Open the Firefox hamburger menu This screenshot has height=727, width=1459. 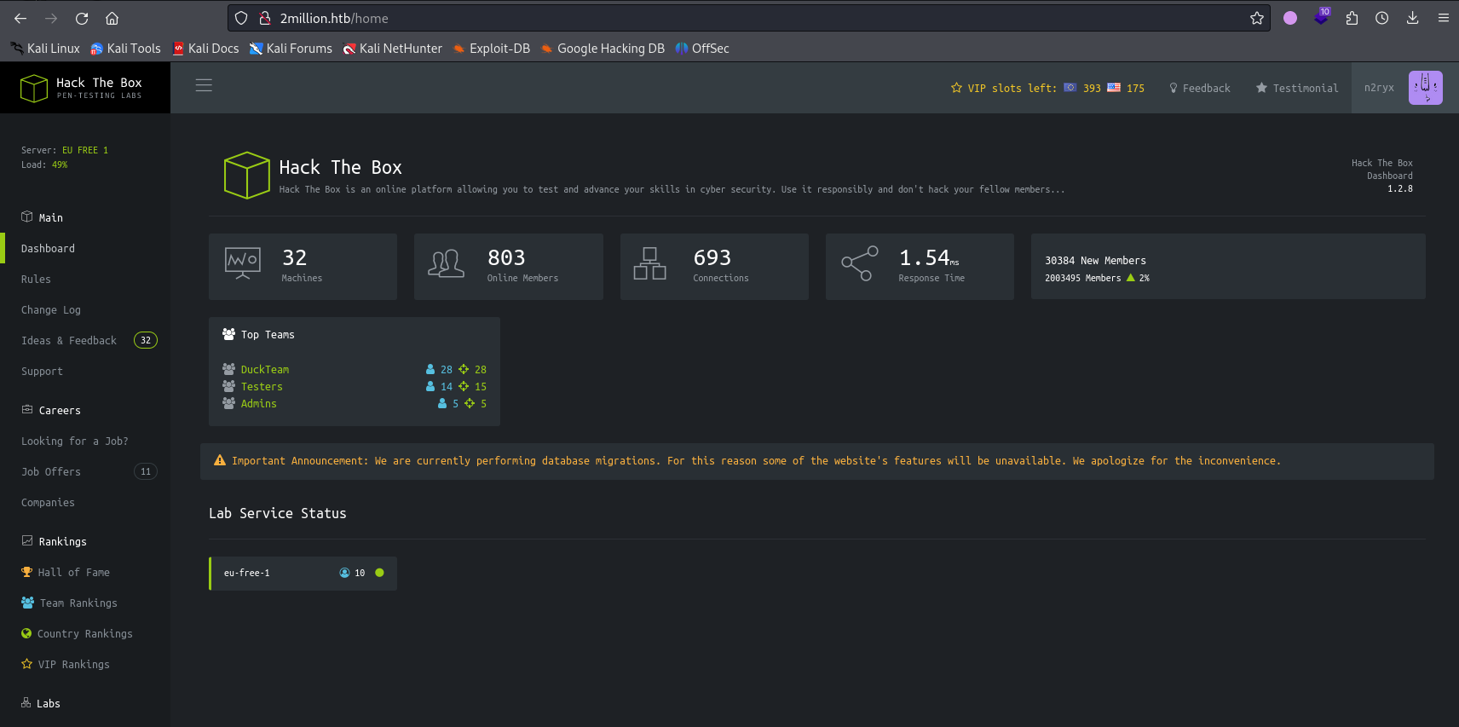point(1444,18)
